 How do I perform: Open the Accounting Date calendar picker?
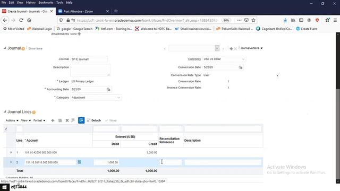(108, 90)
